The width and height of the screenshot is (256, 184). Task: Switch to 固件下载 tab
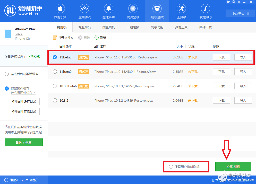206,27
